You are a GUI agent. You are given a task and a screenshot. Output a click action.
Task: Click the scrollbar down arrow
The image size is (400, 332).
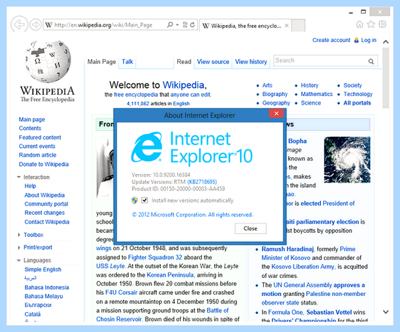386,312
